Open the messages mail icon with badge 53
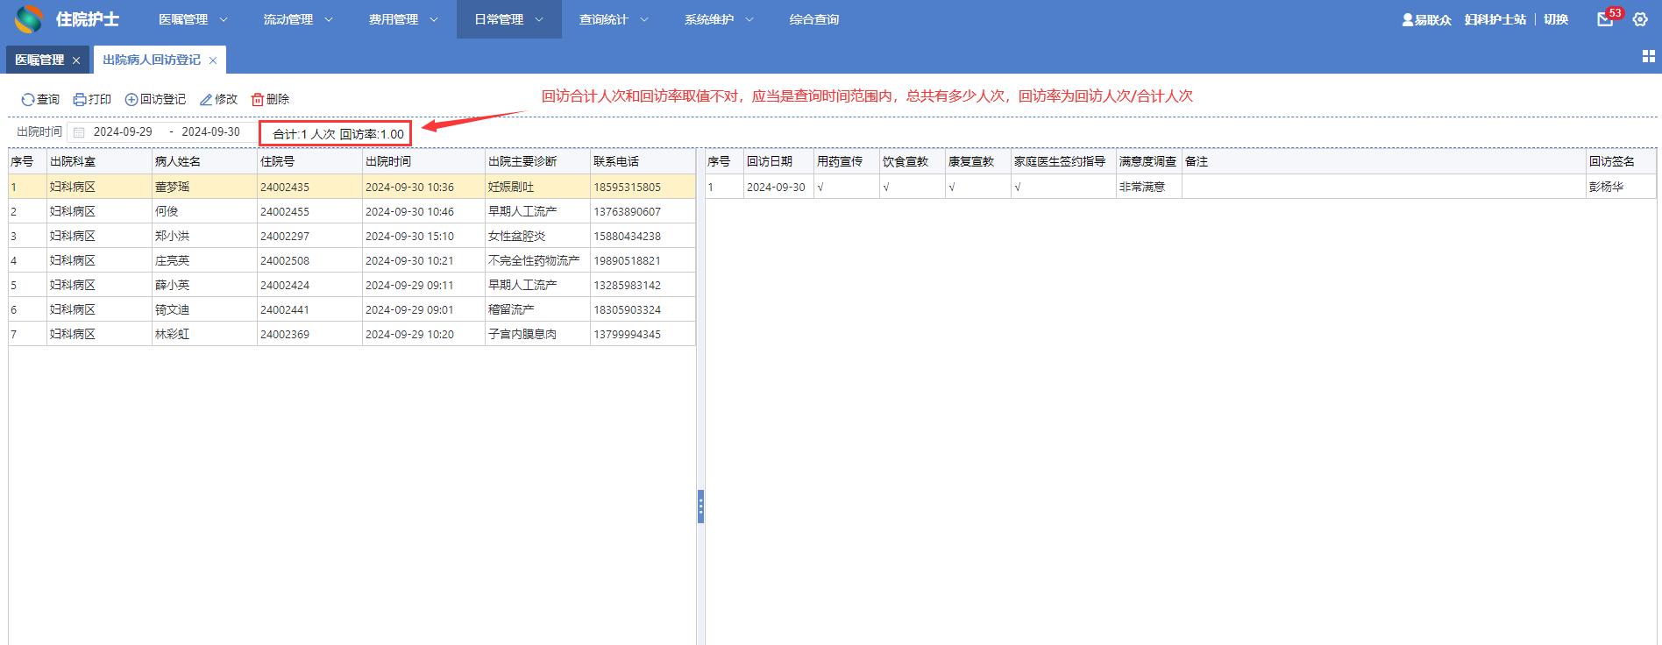 click(x=1605, y=19)
